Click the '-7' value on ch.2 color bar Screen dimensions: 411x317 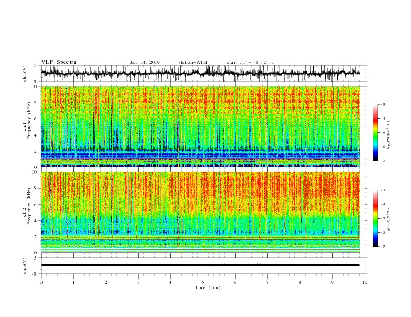click(382, 247)
